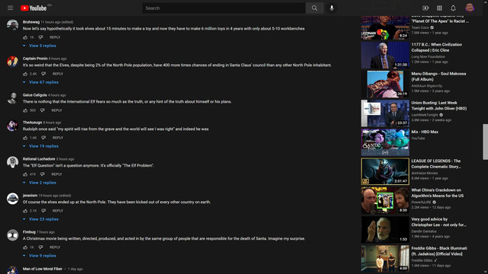
Task: Open Man of Low Moral Fiber channel
Action: 43,269
